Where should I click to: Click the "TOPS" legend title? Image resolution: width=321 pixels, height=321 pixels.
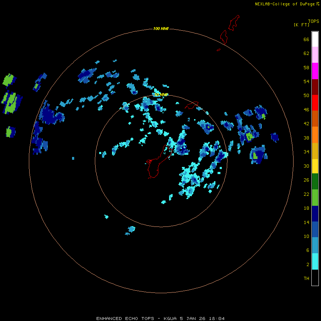pyautogui.click(x=314, y=21)
